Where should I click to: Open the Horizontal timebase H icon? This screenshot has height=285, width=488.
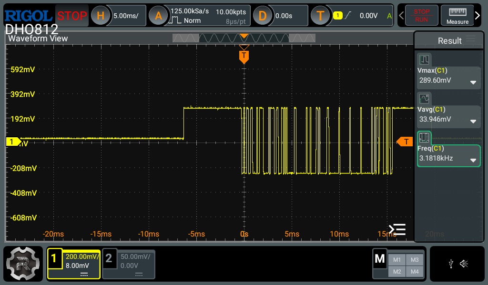pos(101,16)
